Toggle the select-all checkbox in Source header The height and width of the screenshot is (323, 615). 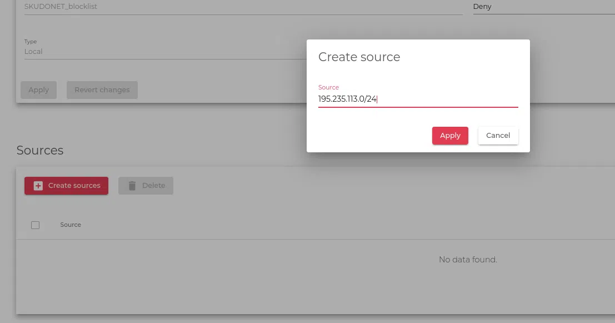36,225
